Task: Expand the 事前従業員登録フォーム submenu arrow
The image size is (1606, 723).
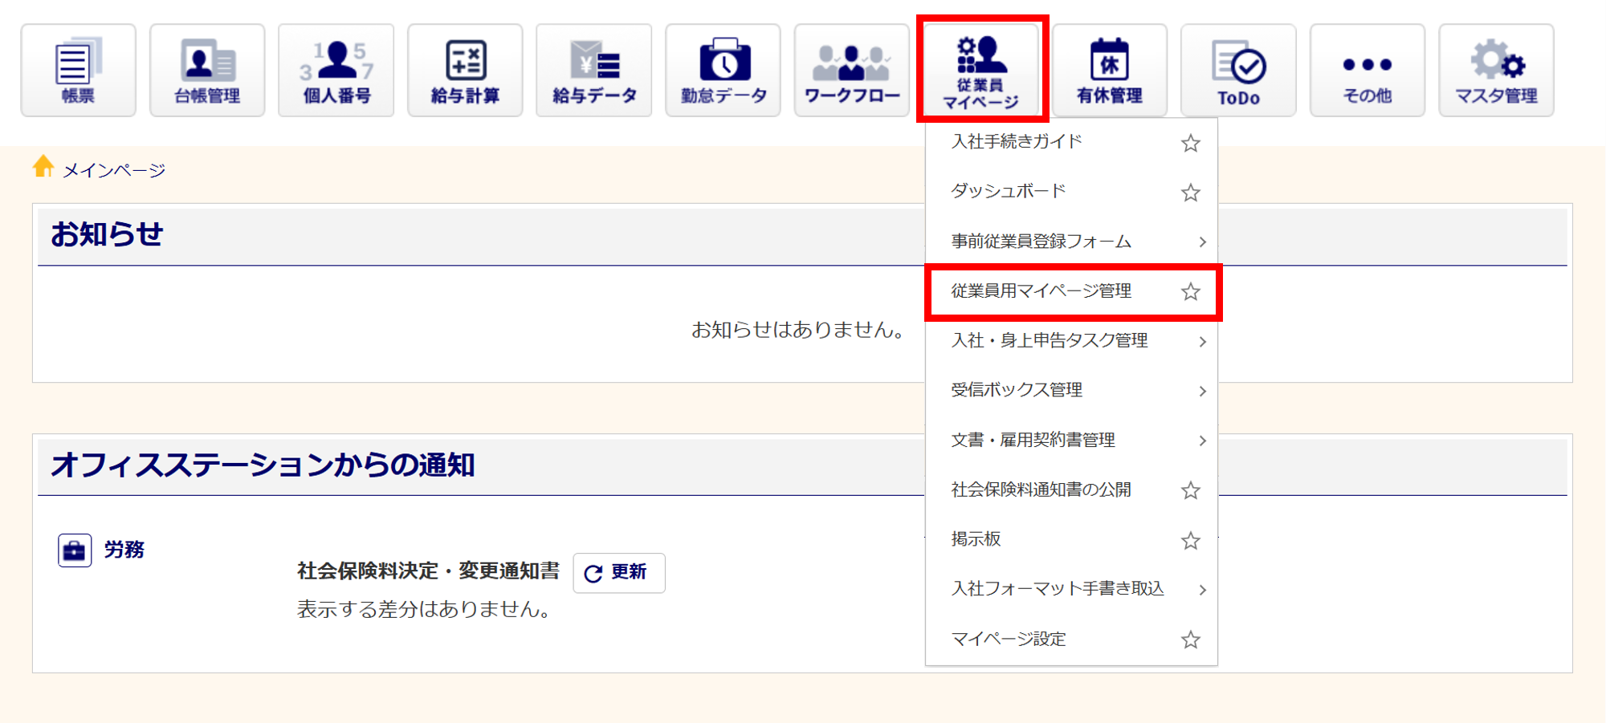Action: (1202, 242)
